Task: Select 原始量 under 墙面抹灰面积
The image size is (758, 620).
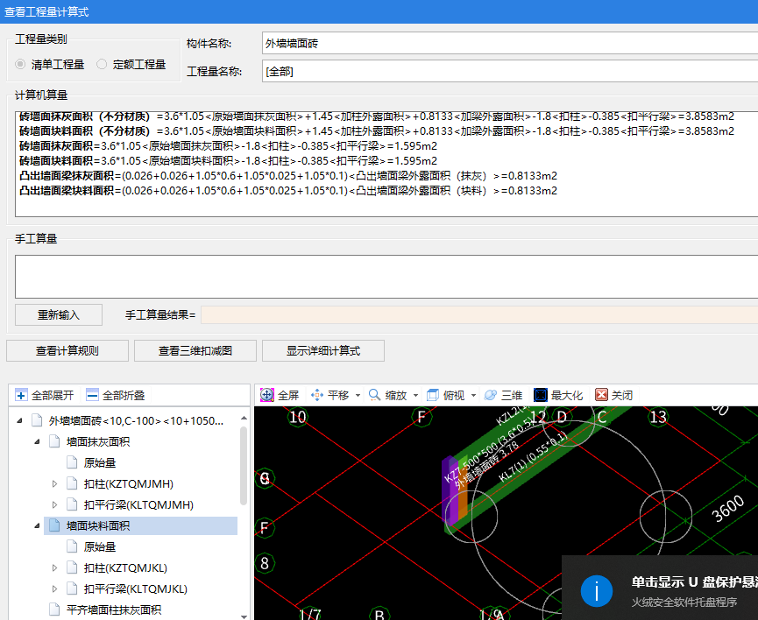Action: coord(100,463)
